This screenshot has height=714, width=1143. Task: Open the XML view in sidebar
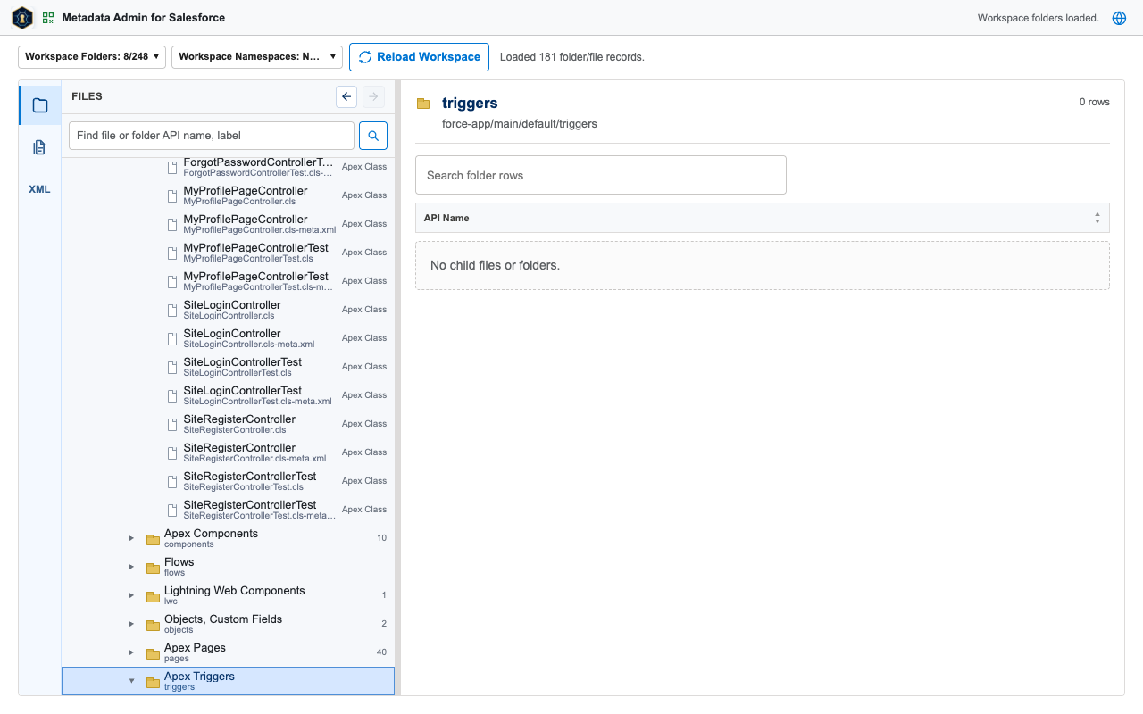(x=40, y=189)
